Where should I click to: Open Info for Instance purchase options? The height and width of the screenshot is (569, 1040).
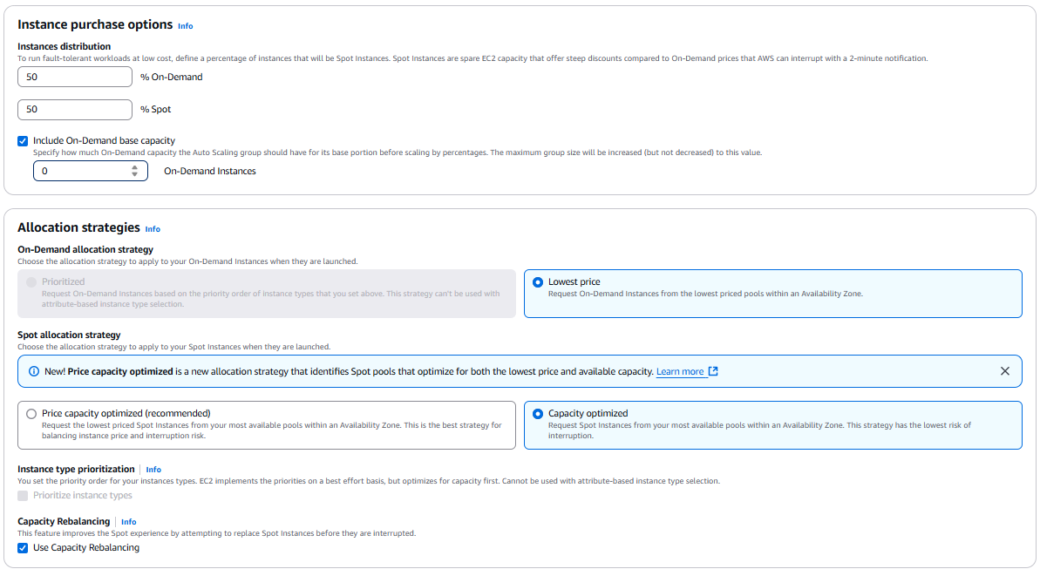pos(185,26)
